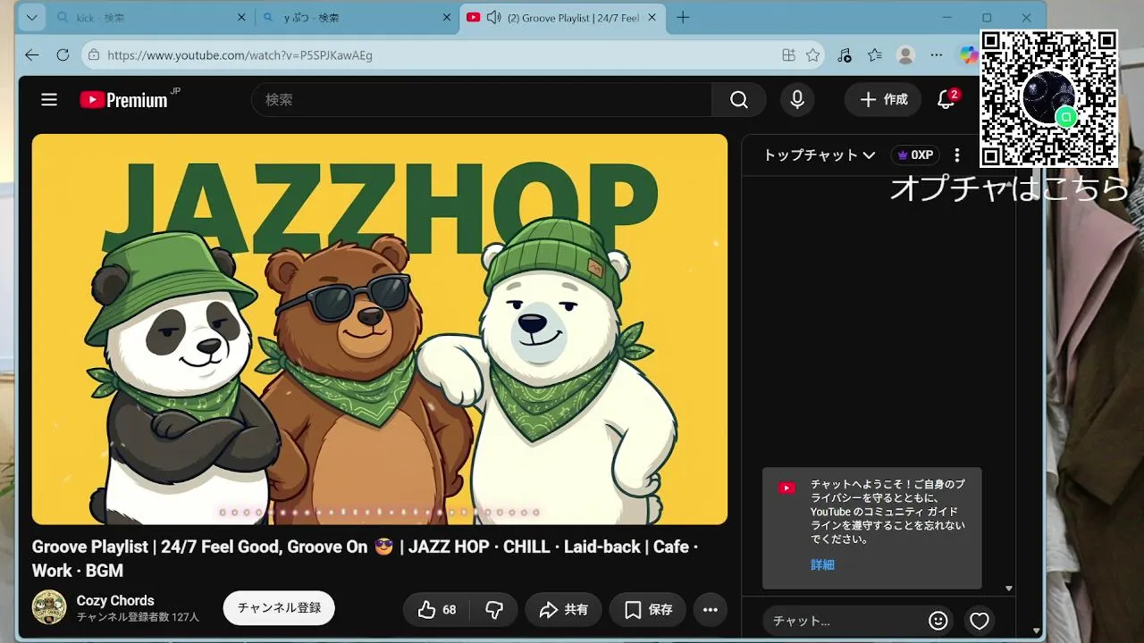
Task: Open the emoji picker in chat
Action: click(x=938, y=621)
